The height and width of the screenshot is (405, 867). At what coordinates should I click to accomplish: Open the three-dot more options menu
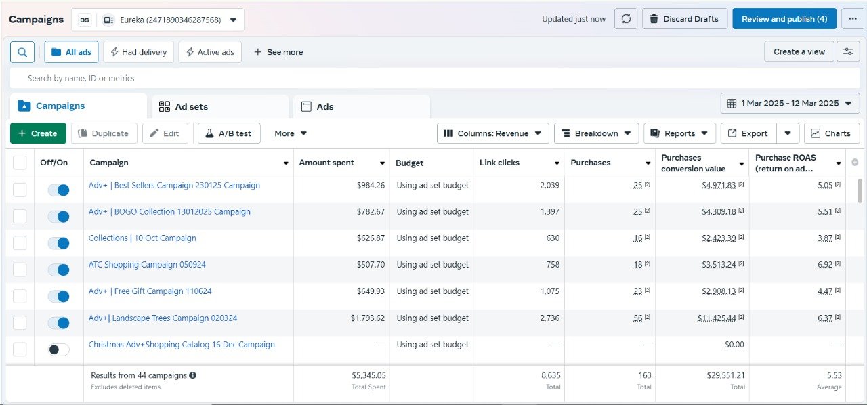[x=852, y=19]
